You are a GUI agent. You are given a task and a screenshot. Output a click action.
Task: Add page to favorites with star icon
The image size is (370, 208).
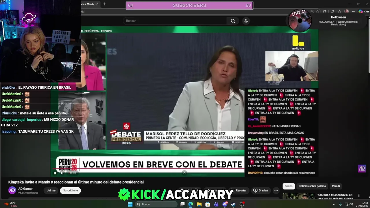(x=318, y=12)
